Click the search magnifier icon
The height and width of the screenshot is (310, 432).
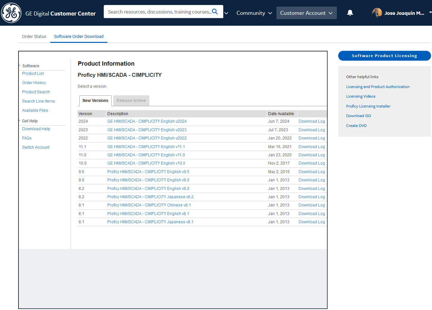(215, 12)
